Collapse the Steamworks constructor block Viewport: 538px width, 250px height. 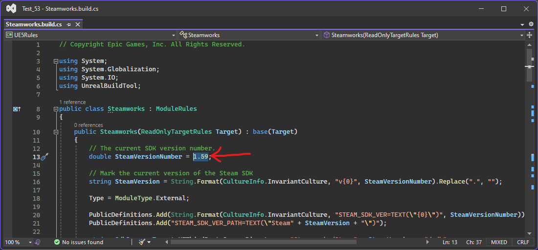(x=56, y=132)
